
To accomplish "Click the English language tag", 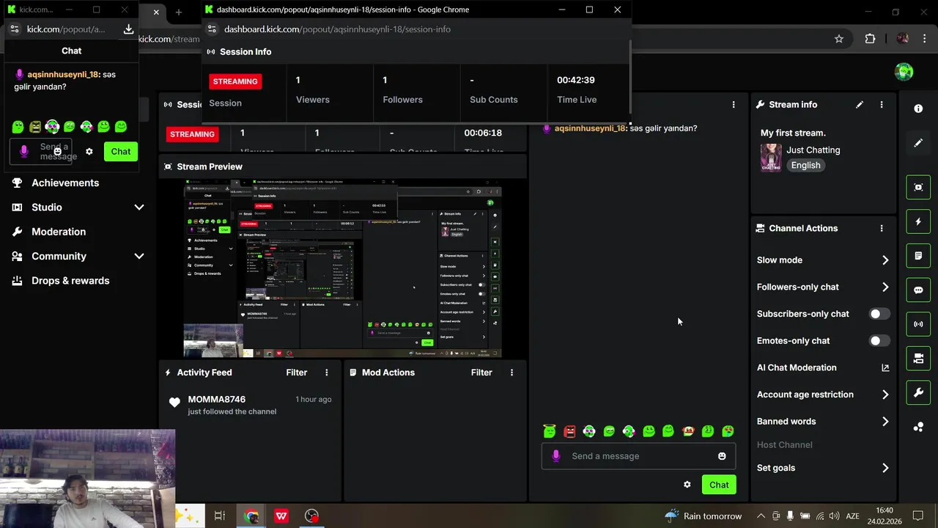I will 805,165.
